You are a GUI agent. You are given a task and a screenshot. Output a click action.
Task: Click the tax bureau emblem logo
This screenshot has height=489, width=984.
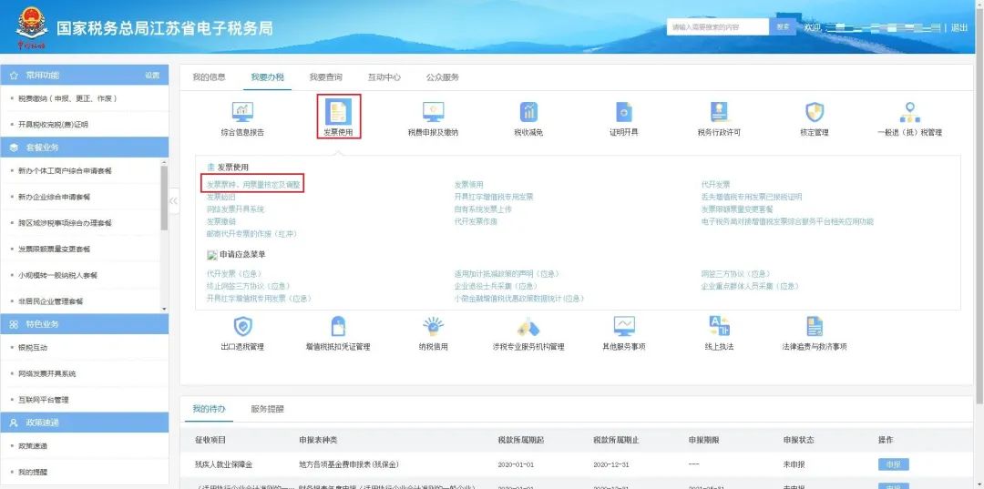click(x=31, y=26)
